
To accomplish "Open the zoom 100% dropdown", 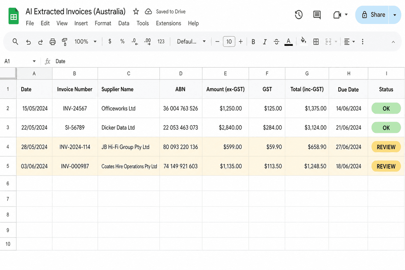I will tap(85, 42).
